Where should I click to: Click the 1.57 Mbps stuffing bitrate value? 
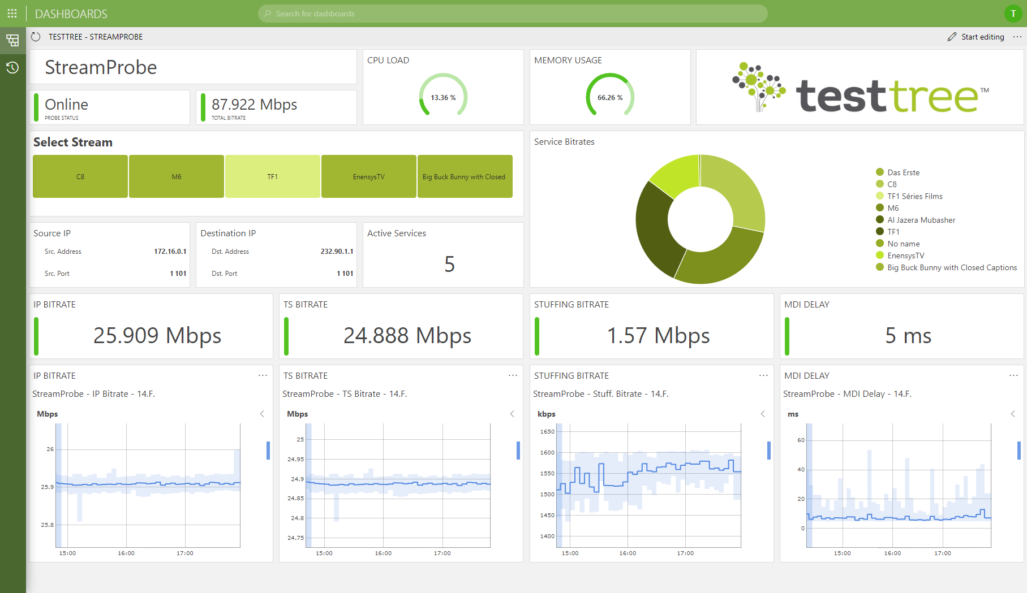point(658,336)
